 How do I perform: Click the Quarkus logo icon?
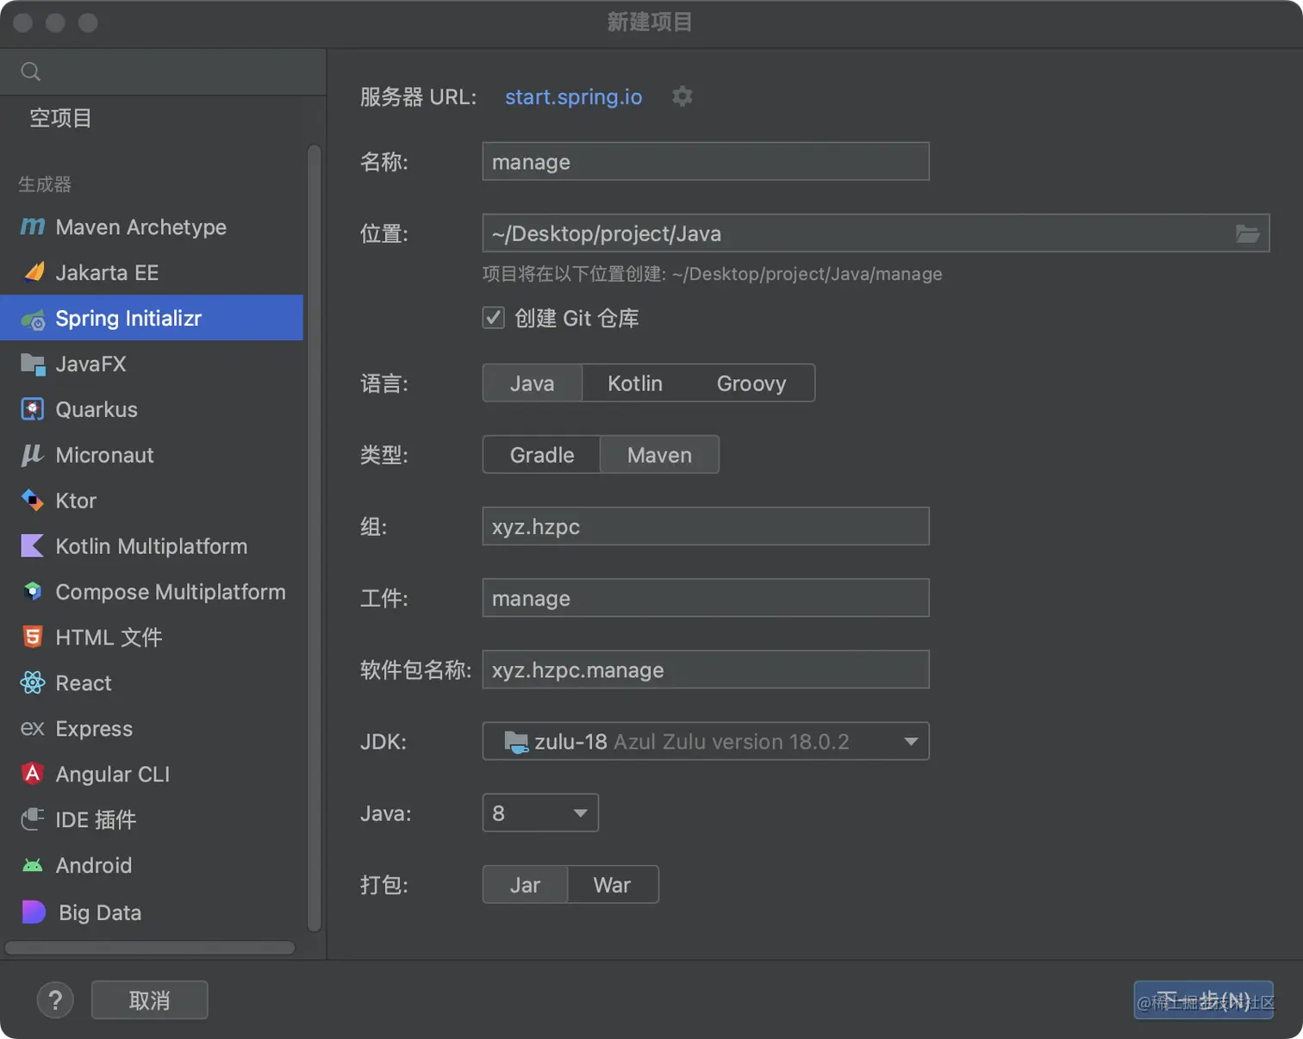point(33,409)
